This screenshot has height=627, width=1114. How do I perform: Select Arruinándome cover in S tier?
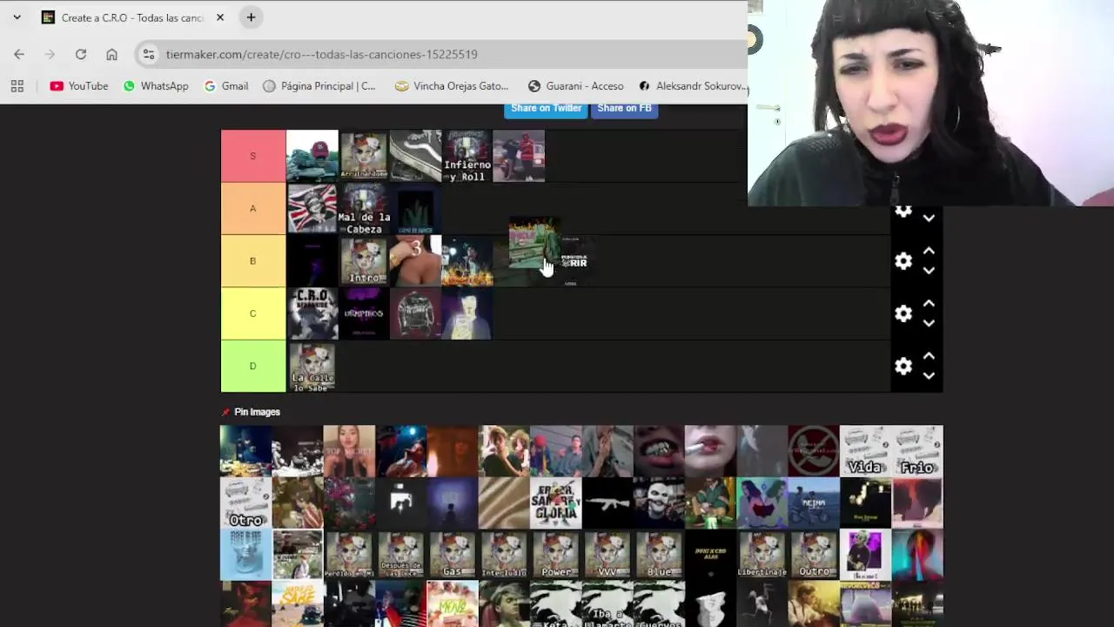[x=364, y=156]
